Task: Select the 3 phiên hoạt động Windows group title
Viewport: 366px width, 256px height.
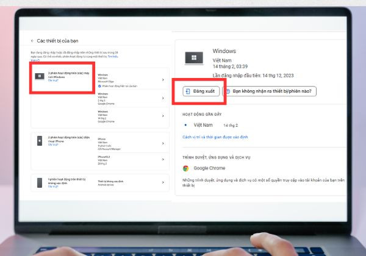Action: tap(68, 75)
